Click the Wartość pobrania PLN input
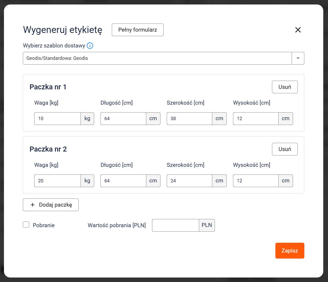This screenshot has width=328, height=282. [x=175, y=225]
